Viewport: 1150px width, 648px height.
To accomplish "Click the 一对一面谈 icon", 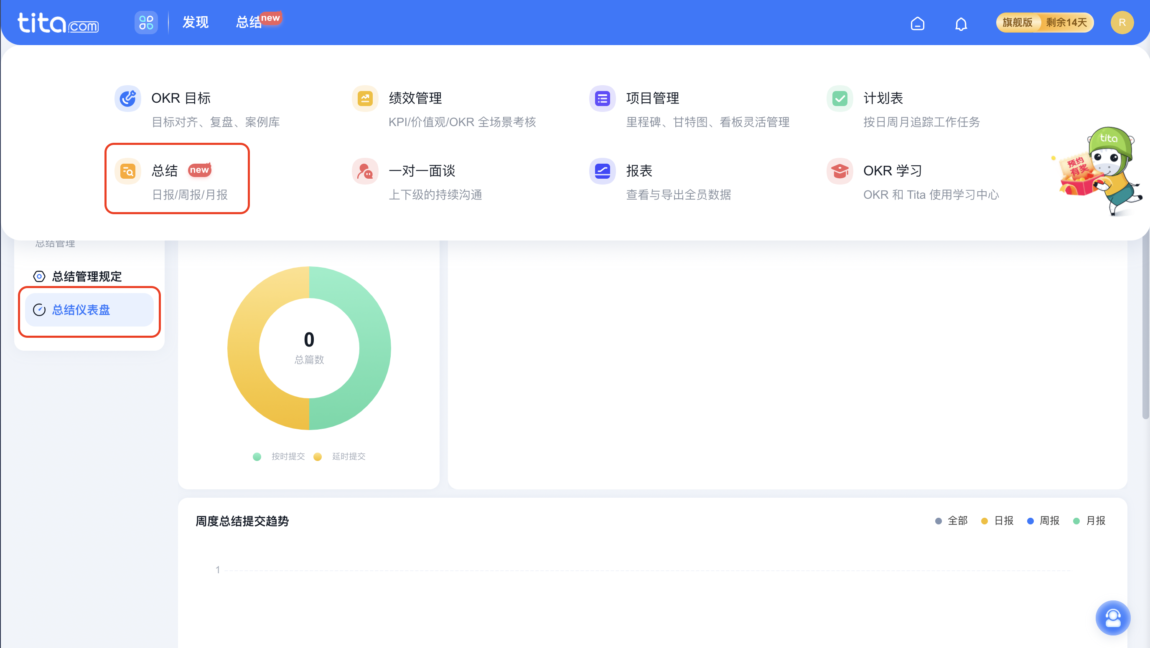I will [x=365, y=171].
